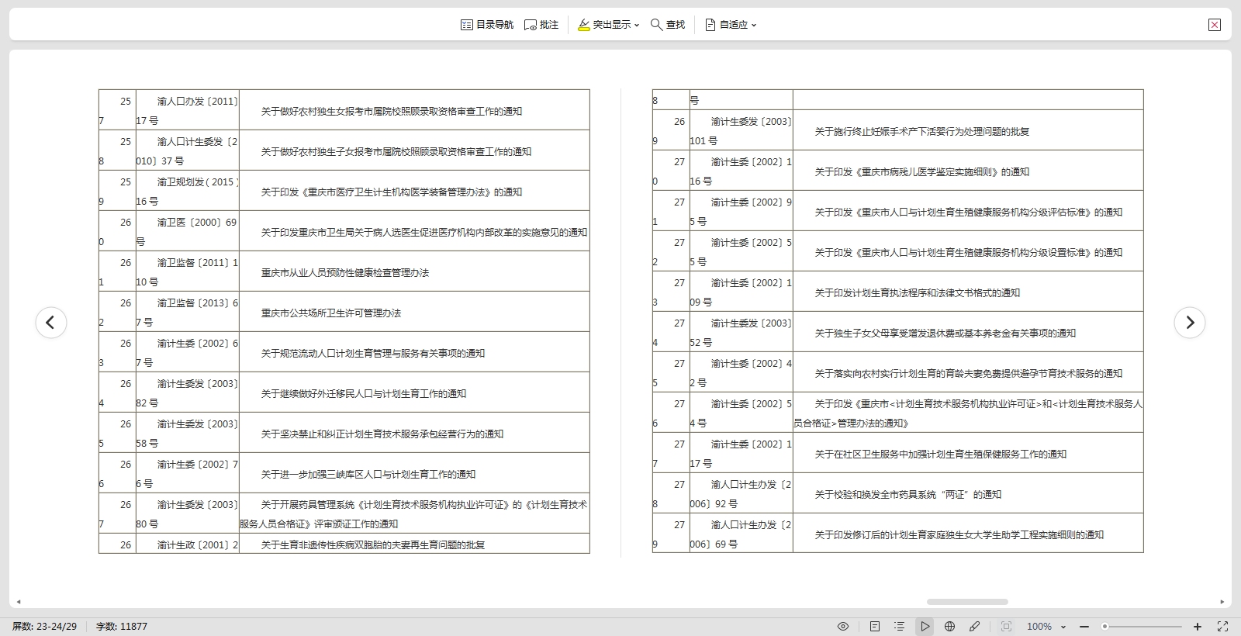The width and height of the screenshot is (1241, 636).
Task: Click the document number 渝计生委发〔2003〕101号
Action: click(741, 130)
